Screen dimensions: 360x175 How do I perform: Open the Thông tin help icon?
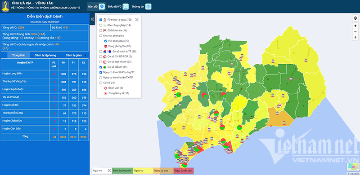pyautogui.click(x=148, y=7)
